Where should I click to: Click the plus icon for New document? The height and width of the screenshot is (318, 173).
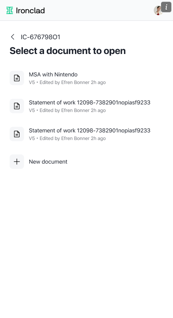pos(17,162)
